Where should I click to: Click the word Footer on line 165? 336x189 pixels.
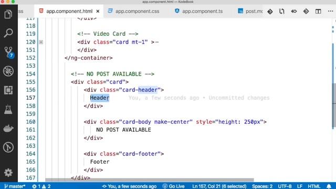coord(100,162)
